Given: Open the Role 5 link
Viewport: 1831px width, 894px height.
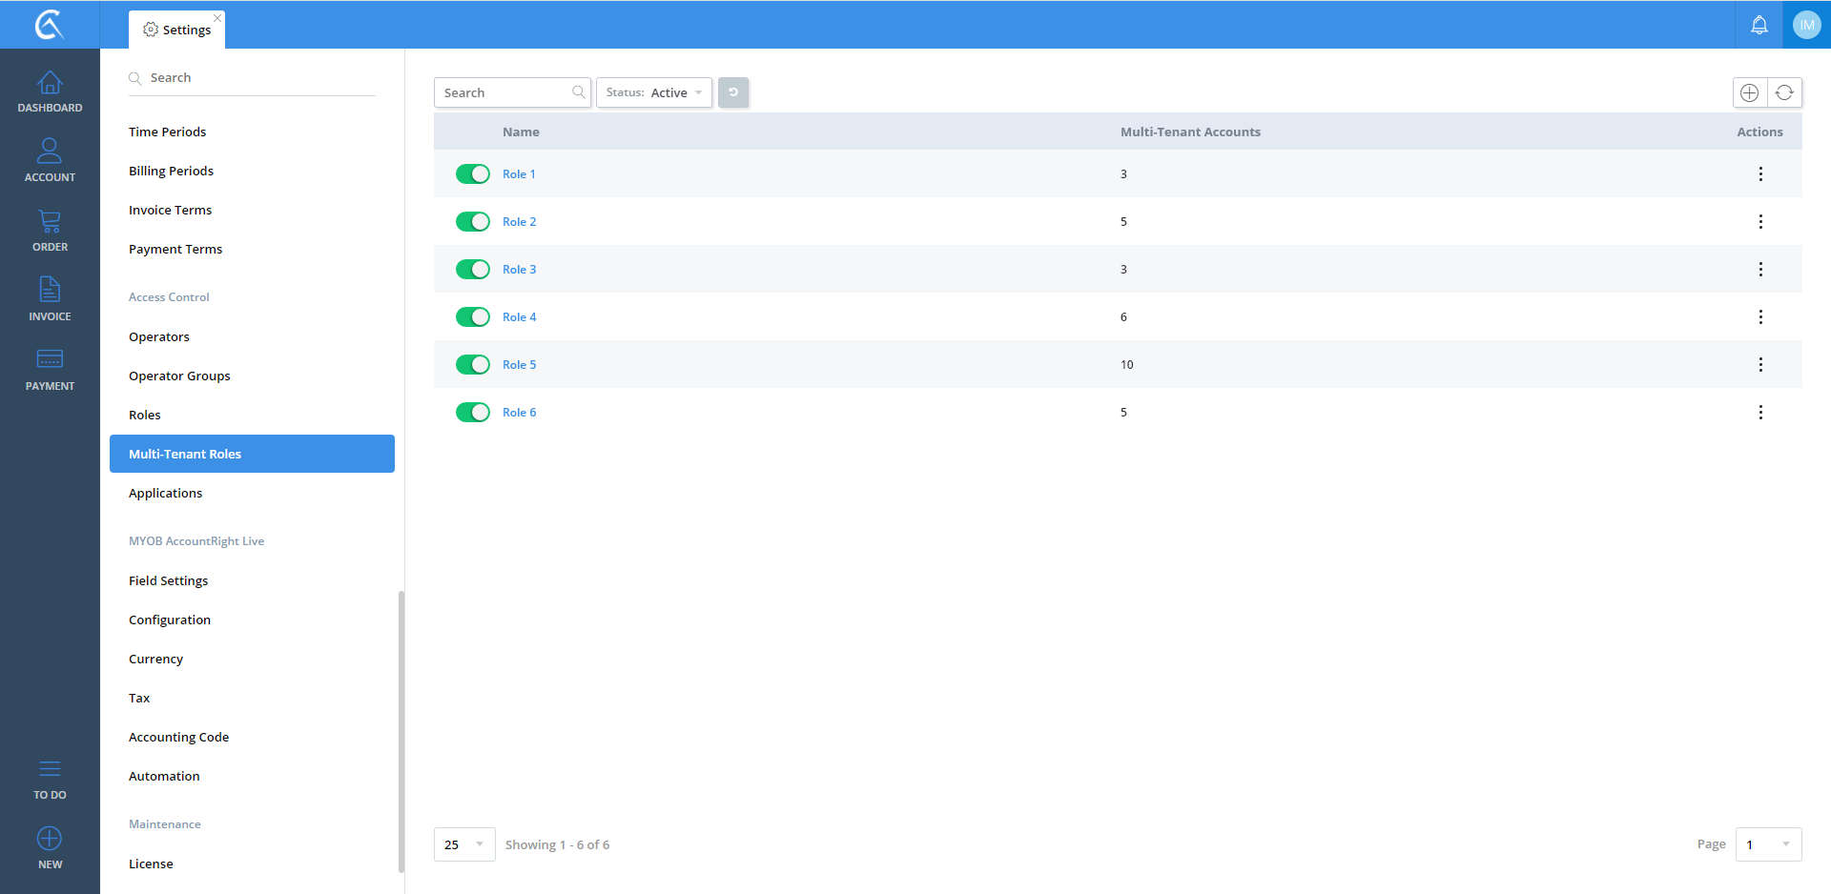Looking at the screenshot, I should tap(519, 364).
